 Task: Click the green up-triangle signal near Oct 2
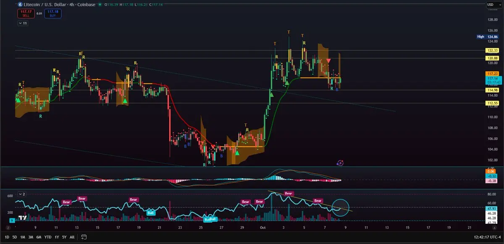[x=272, y=95]
